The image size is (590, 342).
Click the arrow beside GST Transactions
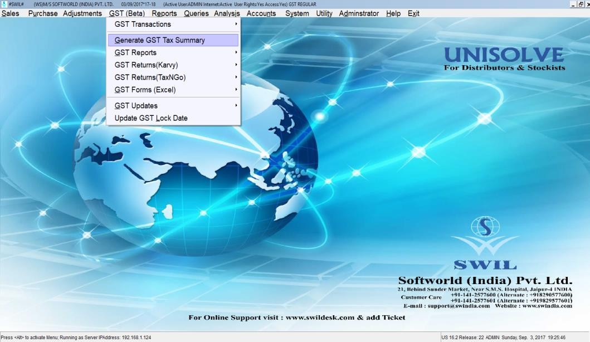236,24
